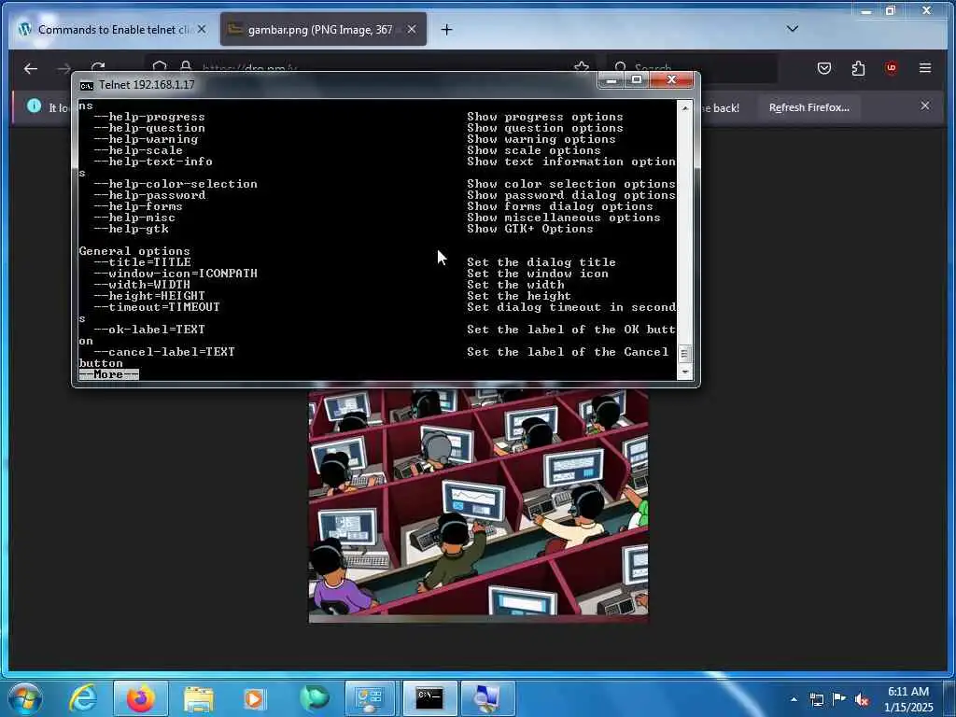Minimize the Telnet 192.168.1.17 window

611,80
